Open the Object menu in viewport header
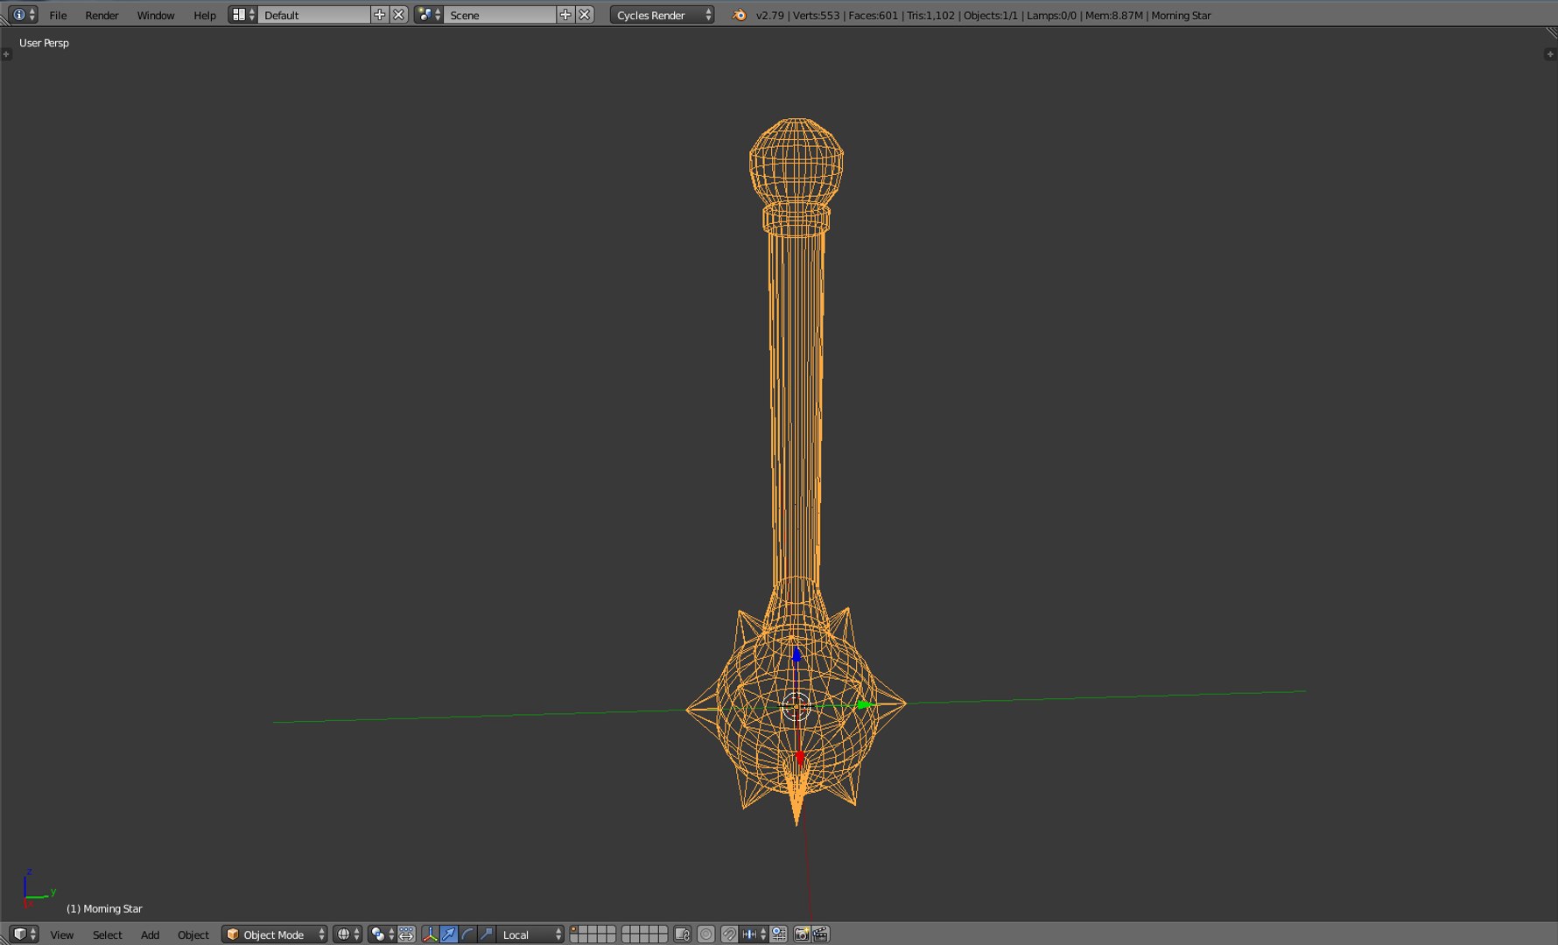The width and height of the screenshot is (1558, 945). [193, 934]
